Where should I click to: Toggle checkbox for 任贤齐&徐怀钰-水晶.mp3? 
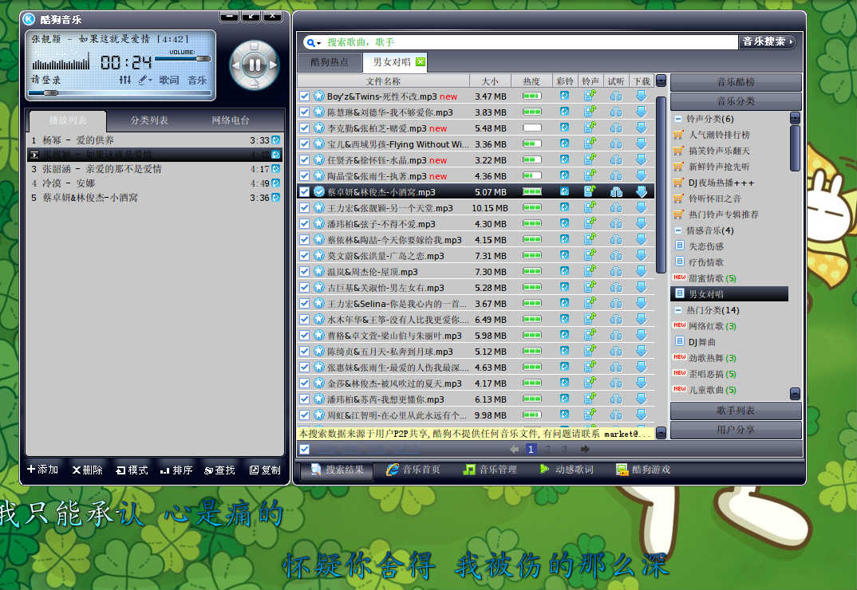[305, 160]
